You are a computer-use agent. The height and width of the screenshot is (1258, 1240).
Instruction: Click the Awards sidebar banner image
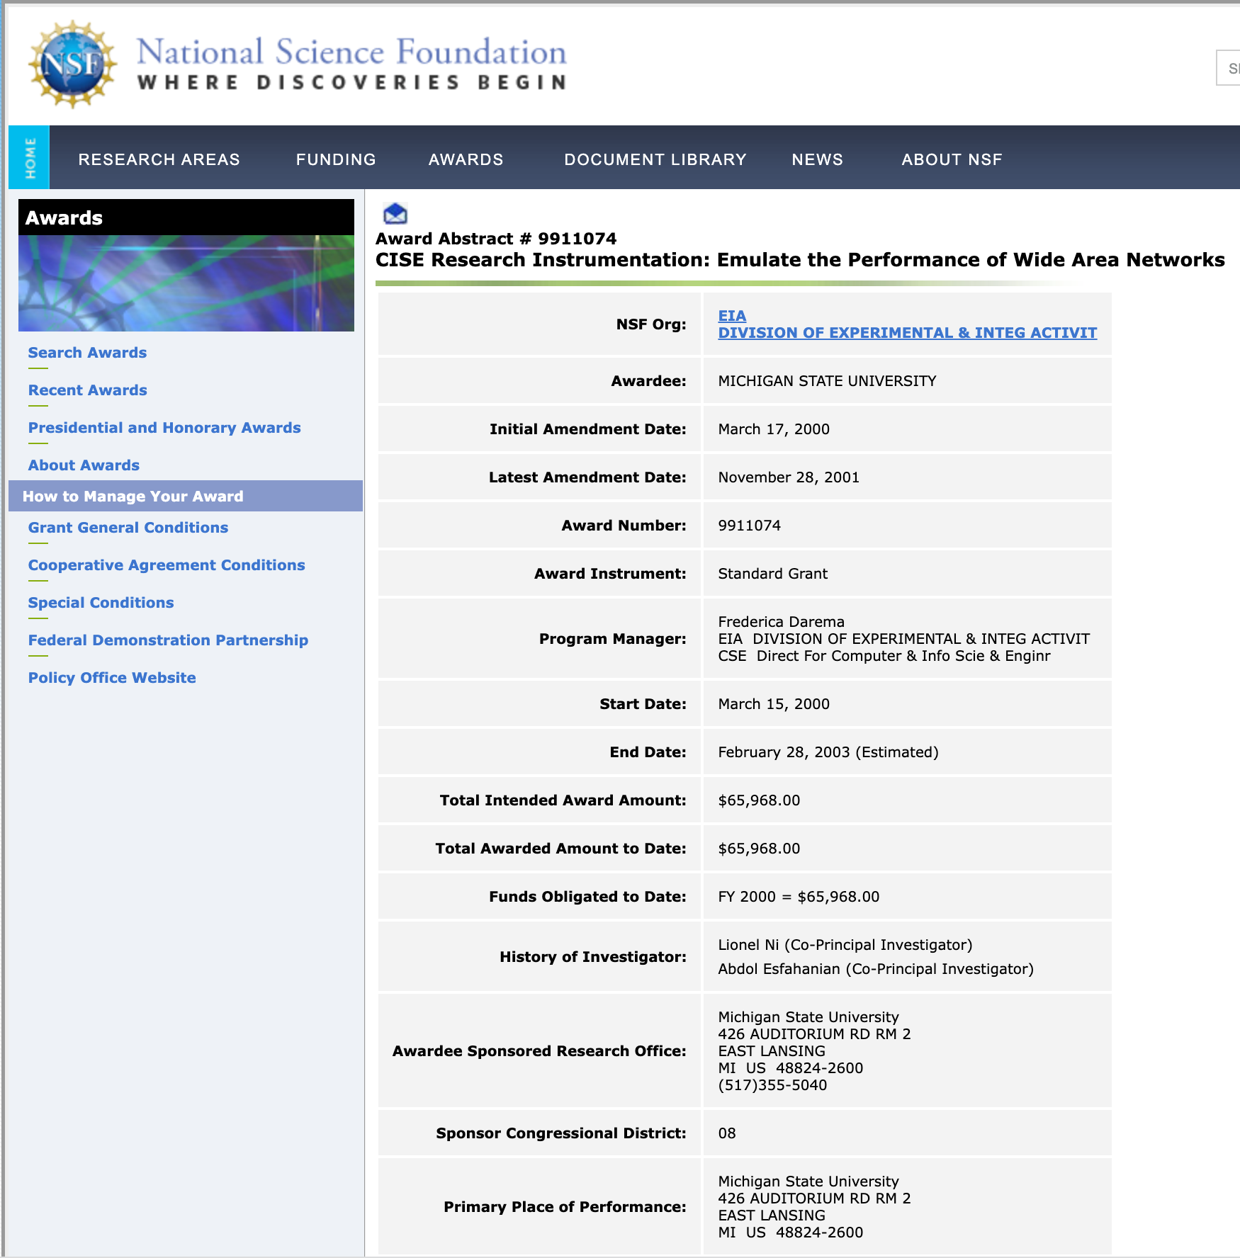pos(186,283)
